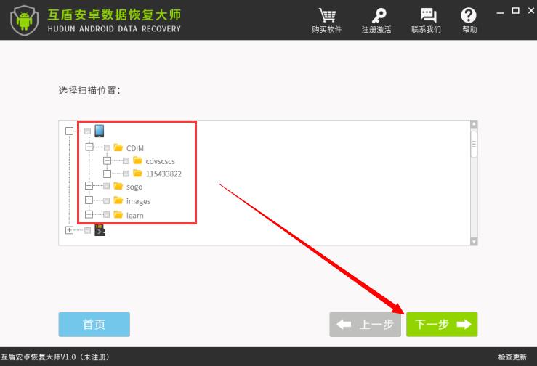The image size is (537, 366).
Task: Select the CDIM folder label
Action: (135, 148)
